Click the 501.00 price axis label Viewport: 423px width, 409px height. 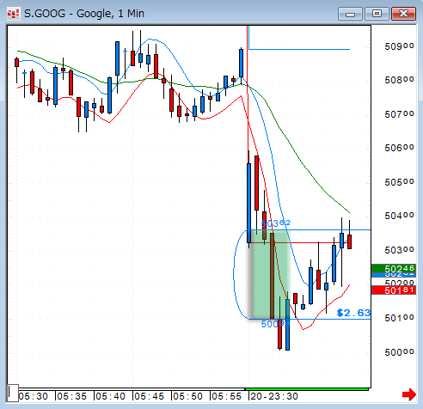399,318
